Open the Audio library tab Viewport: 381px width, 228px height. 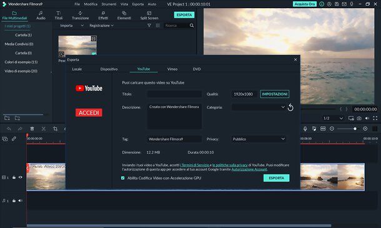(x=41, y=16)
